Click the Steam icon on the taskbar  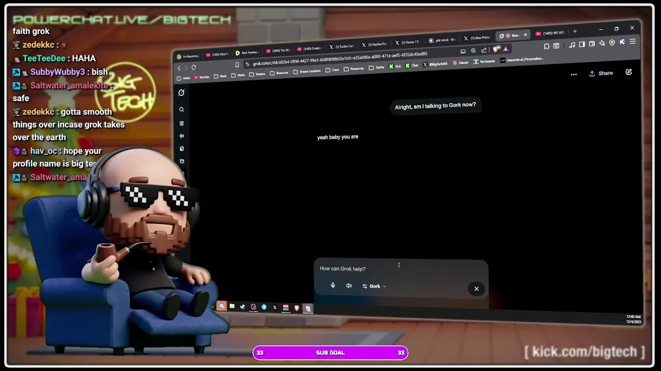pyautogui.click(x=243, y=307)
